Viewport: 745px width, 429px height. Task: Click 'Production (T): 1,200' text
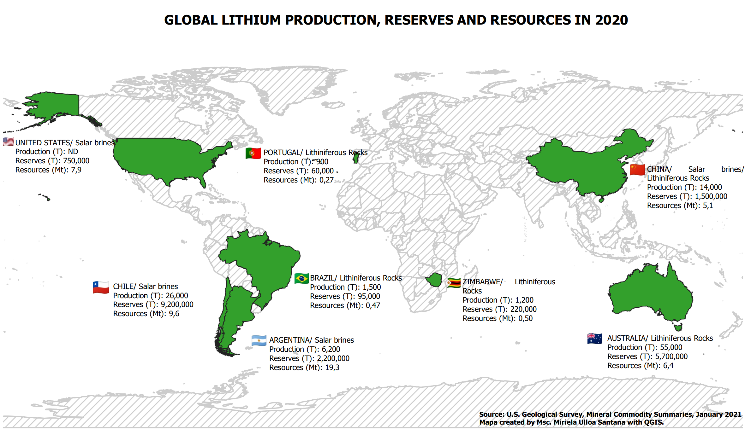(498, 300)
